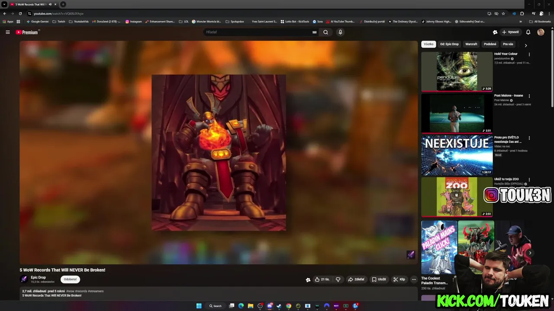Open the Twitch bookmarks folder

pos(59,21)
